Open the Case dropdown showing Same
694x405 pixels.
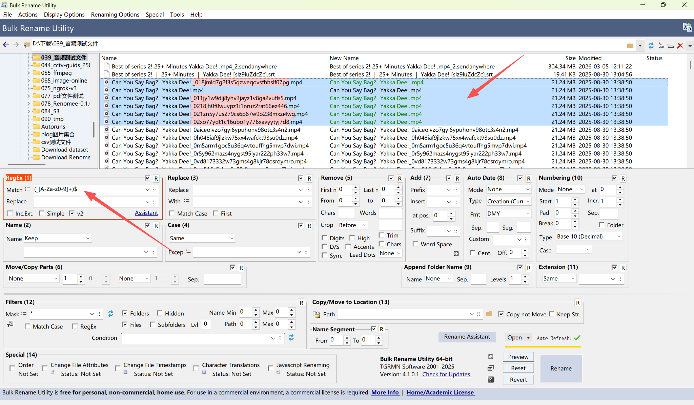coord(202,238)
